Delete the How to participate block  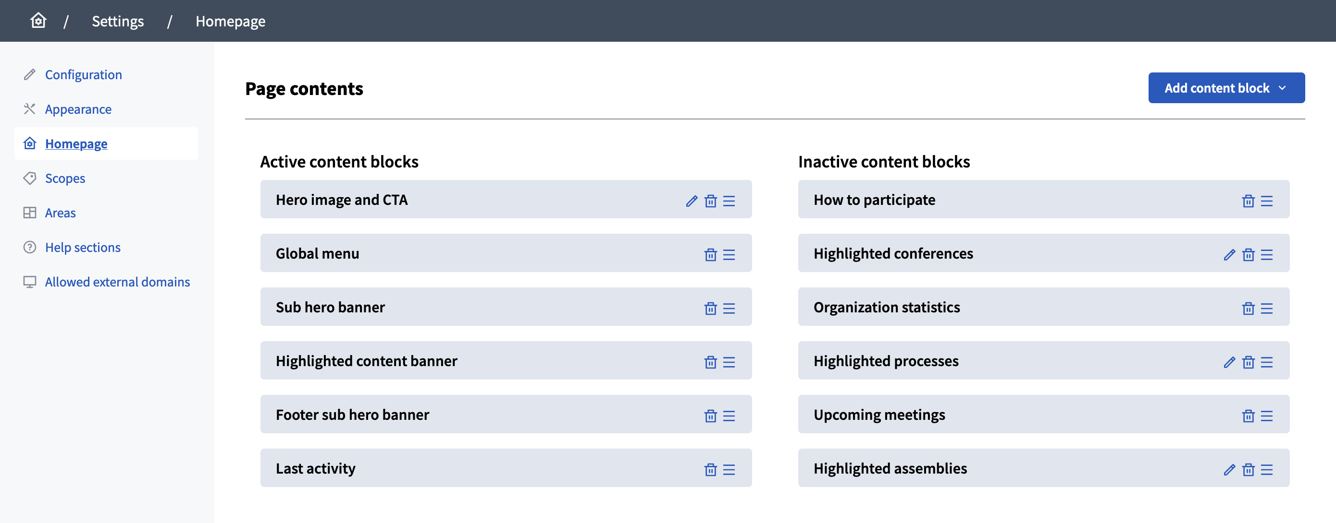[x=1248, y=201]
